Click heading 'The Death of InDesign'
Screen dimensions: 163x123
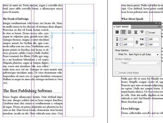click(16, 19)
